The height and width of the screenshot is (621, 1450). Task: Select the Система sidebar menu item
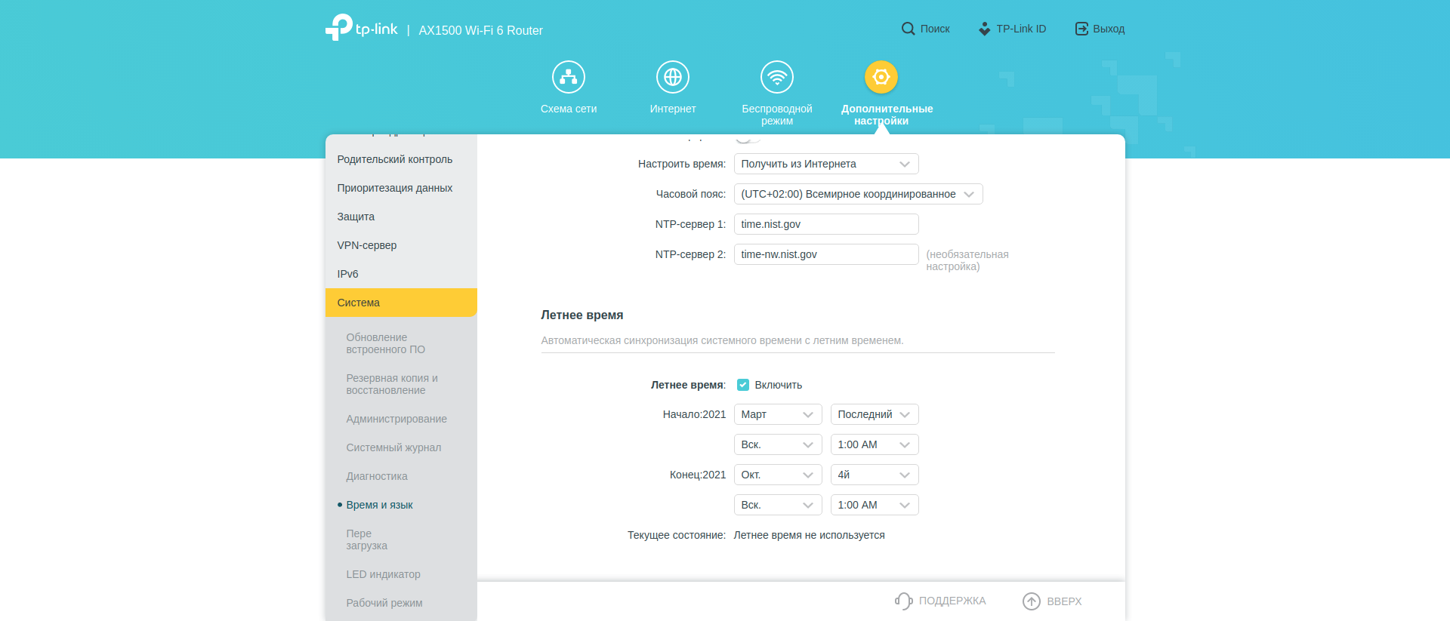(401, 303)
